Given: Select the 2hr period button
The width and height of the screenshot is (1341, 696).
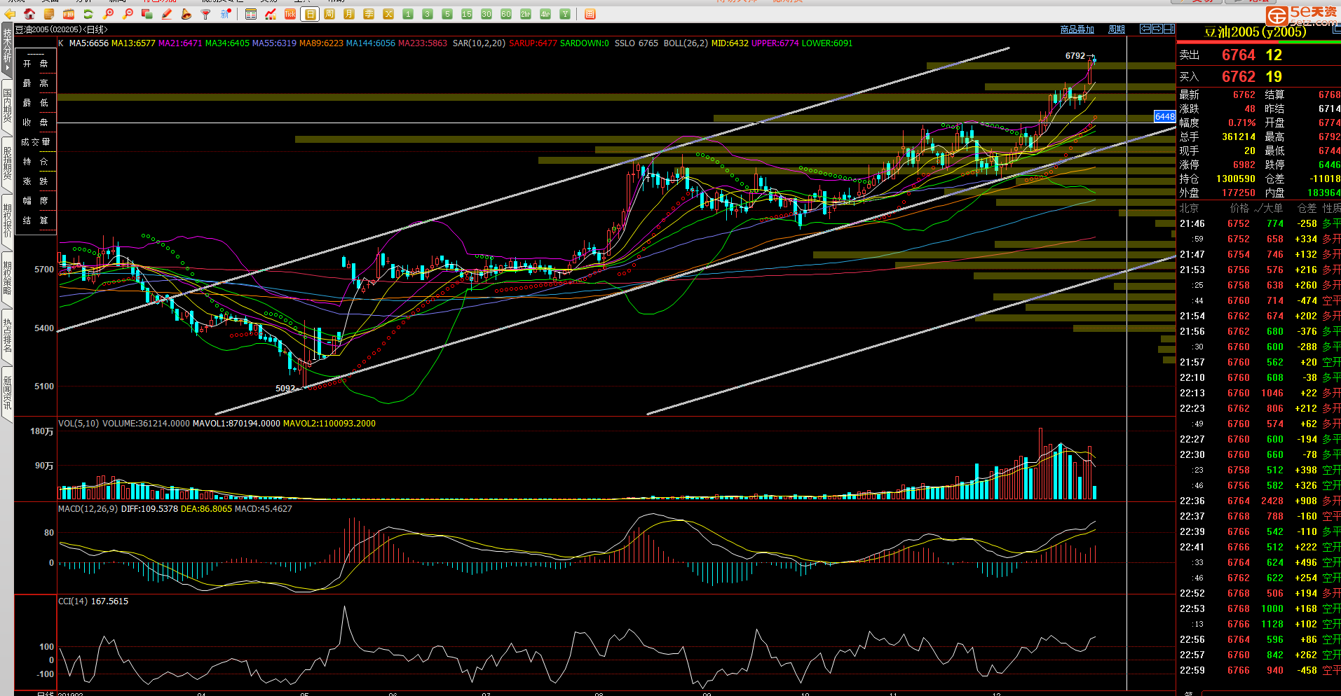Looking at the screenshot, I should point(526,14).
